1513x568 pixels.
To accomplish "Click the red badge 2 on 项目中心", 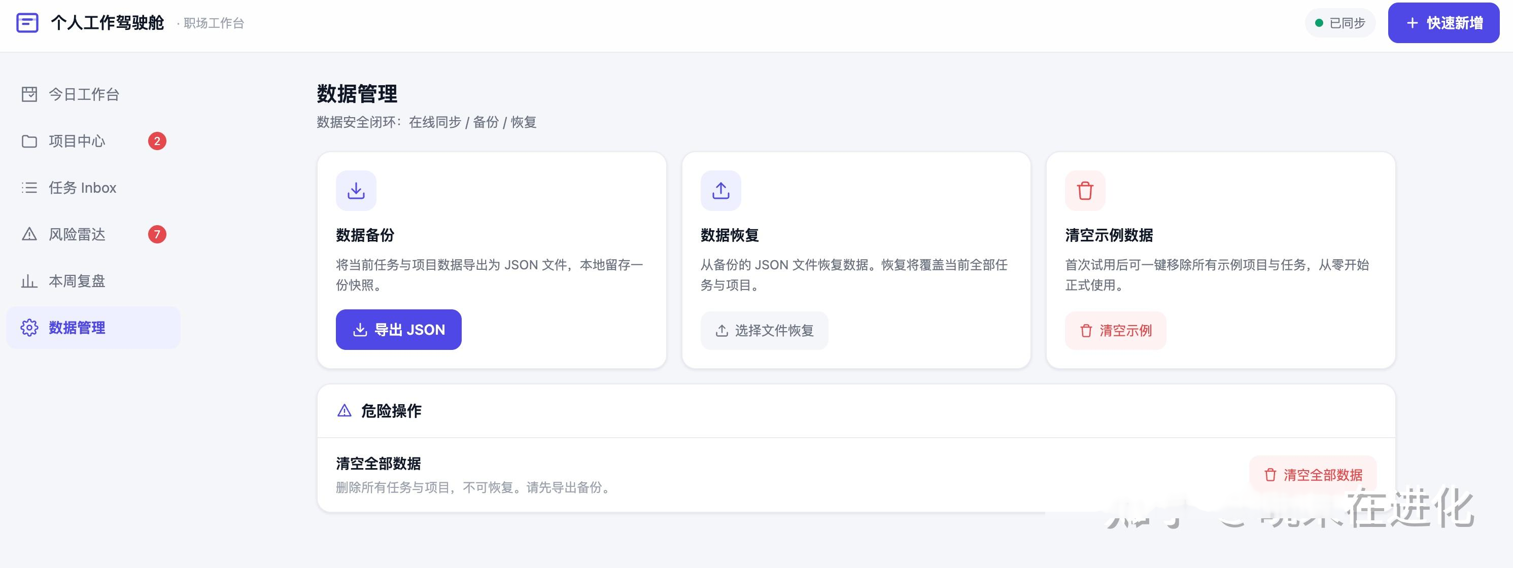I will 157,141.
